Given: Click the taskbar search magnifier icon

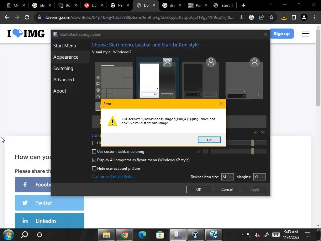Looking at the screenshot, I should [x=24, y=235].
